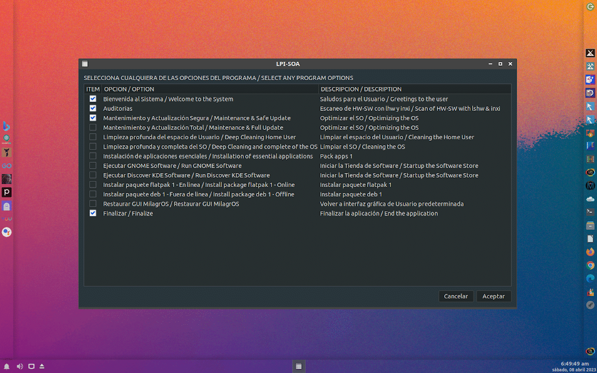Image resolution: width=597 pixels, height=373 pixels.
Task: Select 'Instalar paquete deb 1' description cell
Action: coord(351,194)
